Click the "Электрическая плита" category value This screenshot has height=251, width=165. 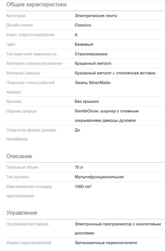point(96,16)
